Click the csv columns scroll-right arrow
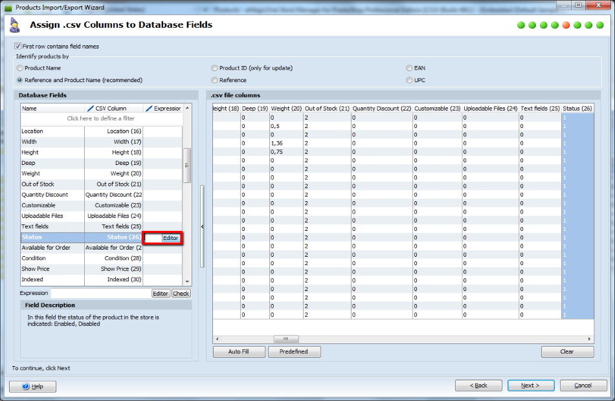This screenshot has width=615, height=401. coord(589,339)
